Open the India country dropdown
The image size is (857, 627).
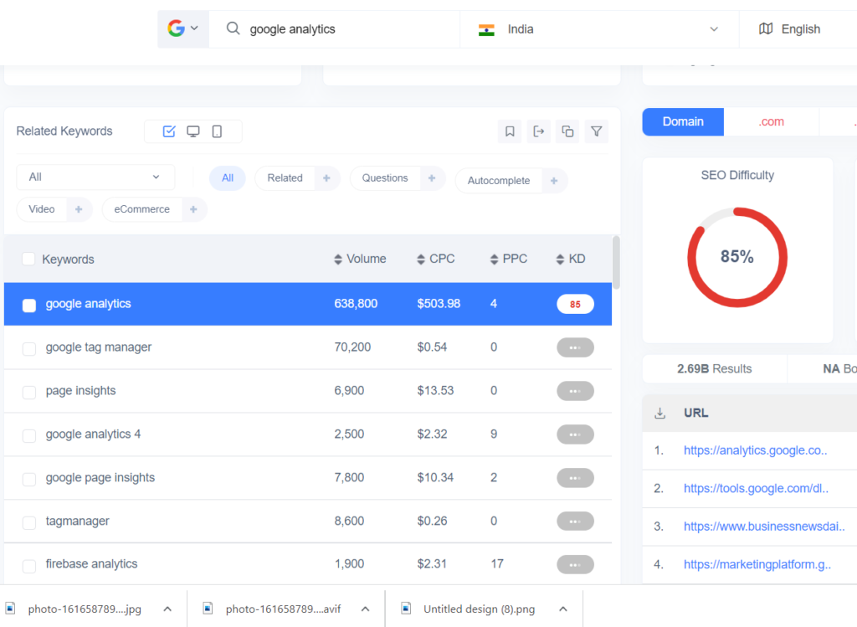(x=599, y=29)
